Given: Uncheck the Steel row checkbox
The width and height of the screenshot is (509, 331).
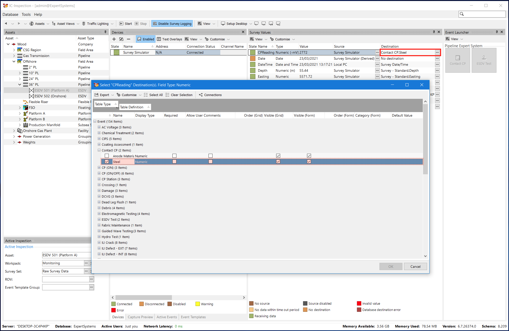Looking at the screenshot, I should pyautogui.click(x=107, y=162).
